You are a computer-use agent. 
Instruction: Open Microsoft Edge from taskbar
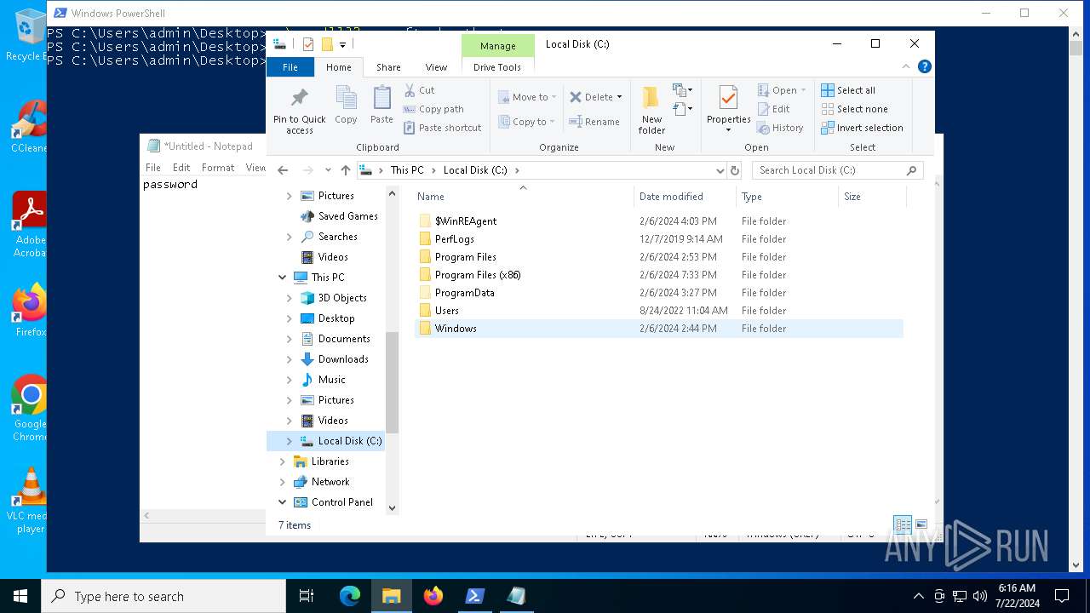350,596
